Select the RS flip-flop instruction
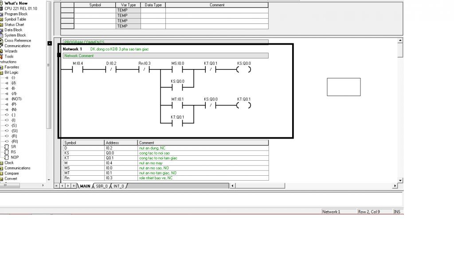This screenshot has height=255, width=454. (13, 152)
